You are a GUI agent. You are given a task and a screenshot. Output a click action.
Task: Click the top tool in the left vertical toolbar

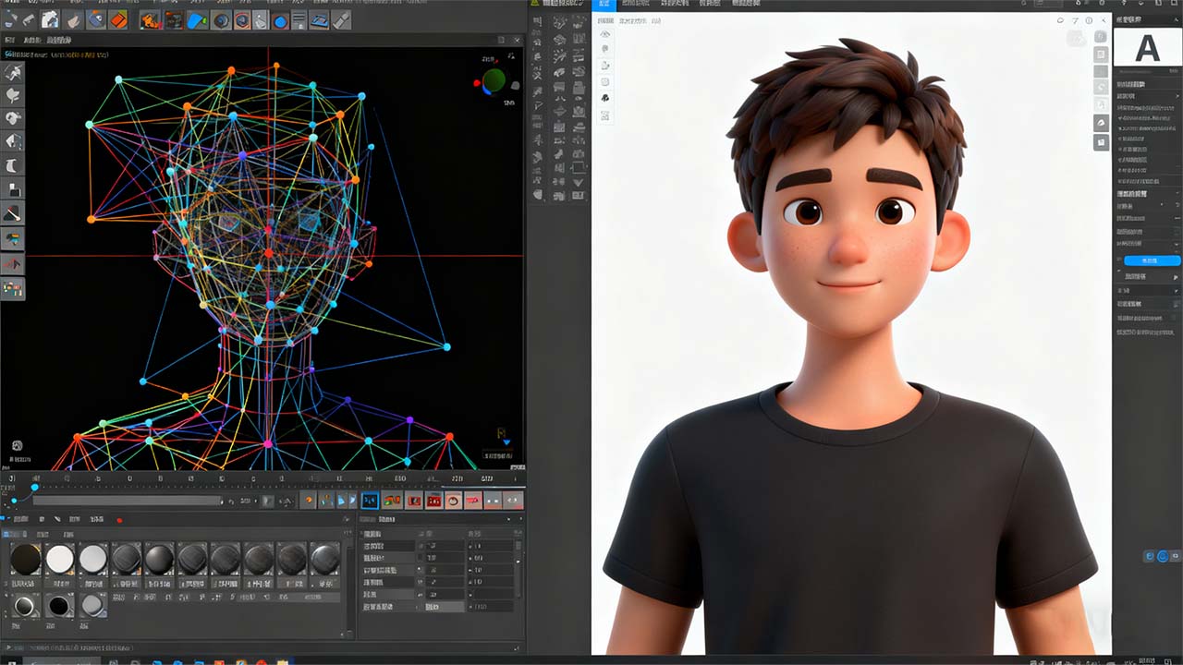pos(13,73)
